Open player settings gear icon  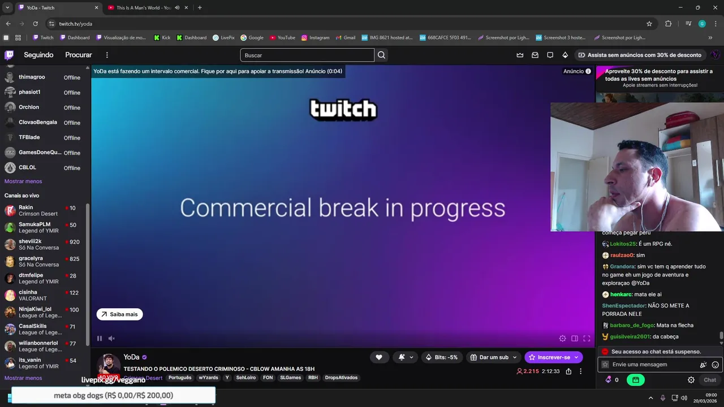(x=562, y=339)
